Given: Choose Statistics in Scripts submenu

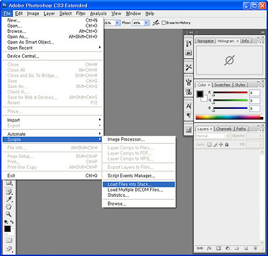Looking at the screenshot, I should point(139,196).
